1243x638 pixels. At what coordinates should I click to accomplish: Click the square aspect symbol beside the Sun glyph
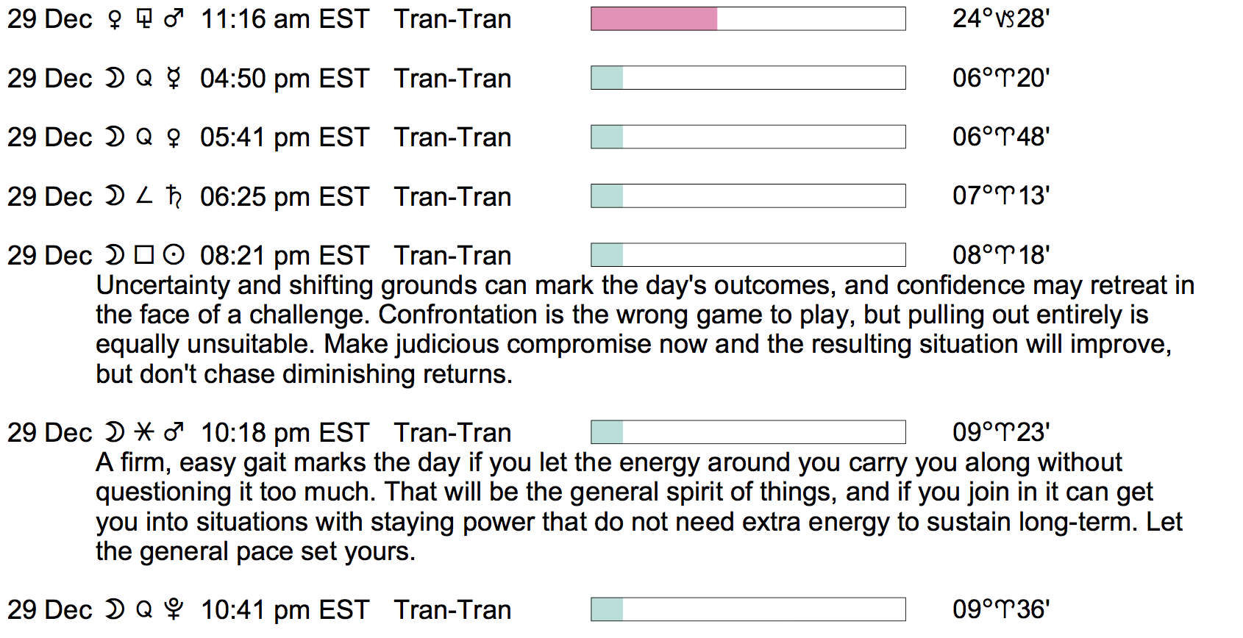[144, 255]
